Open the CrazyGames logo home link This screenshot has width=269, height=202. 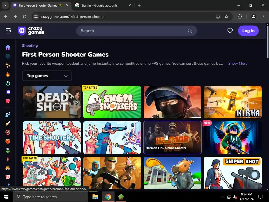click(31, 31)
